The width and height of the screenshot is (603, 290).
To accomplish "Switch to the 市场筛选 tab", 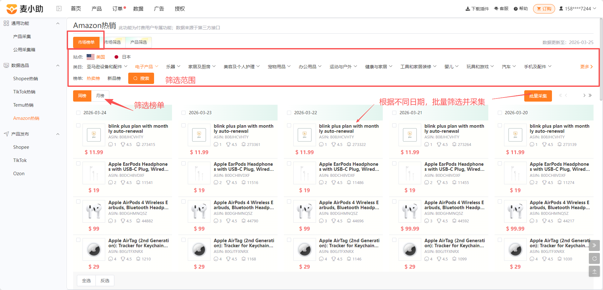I will 112,42.
